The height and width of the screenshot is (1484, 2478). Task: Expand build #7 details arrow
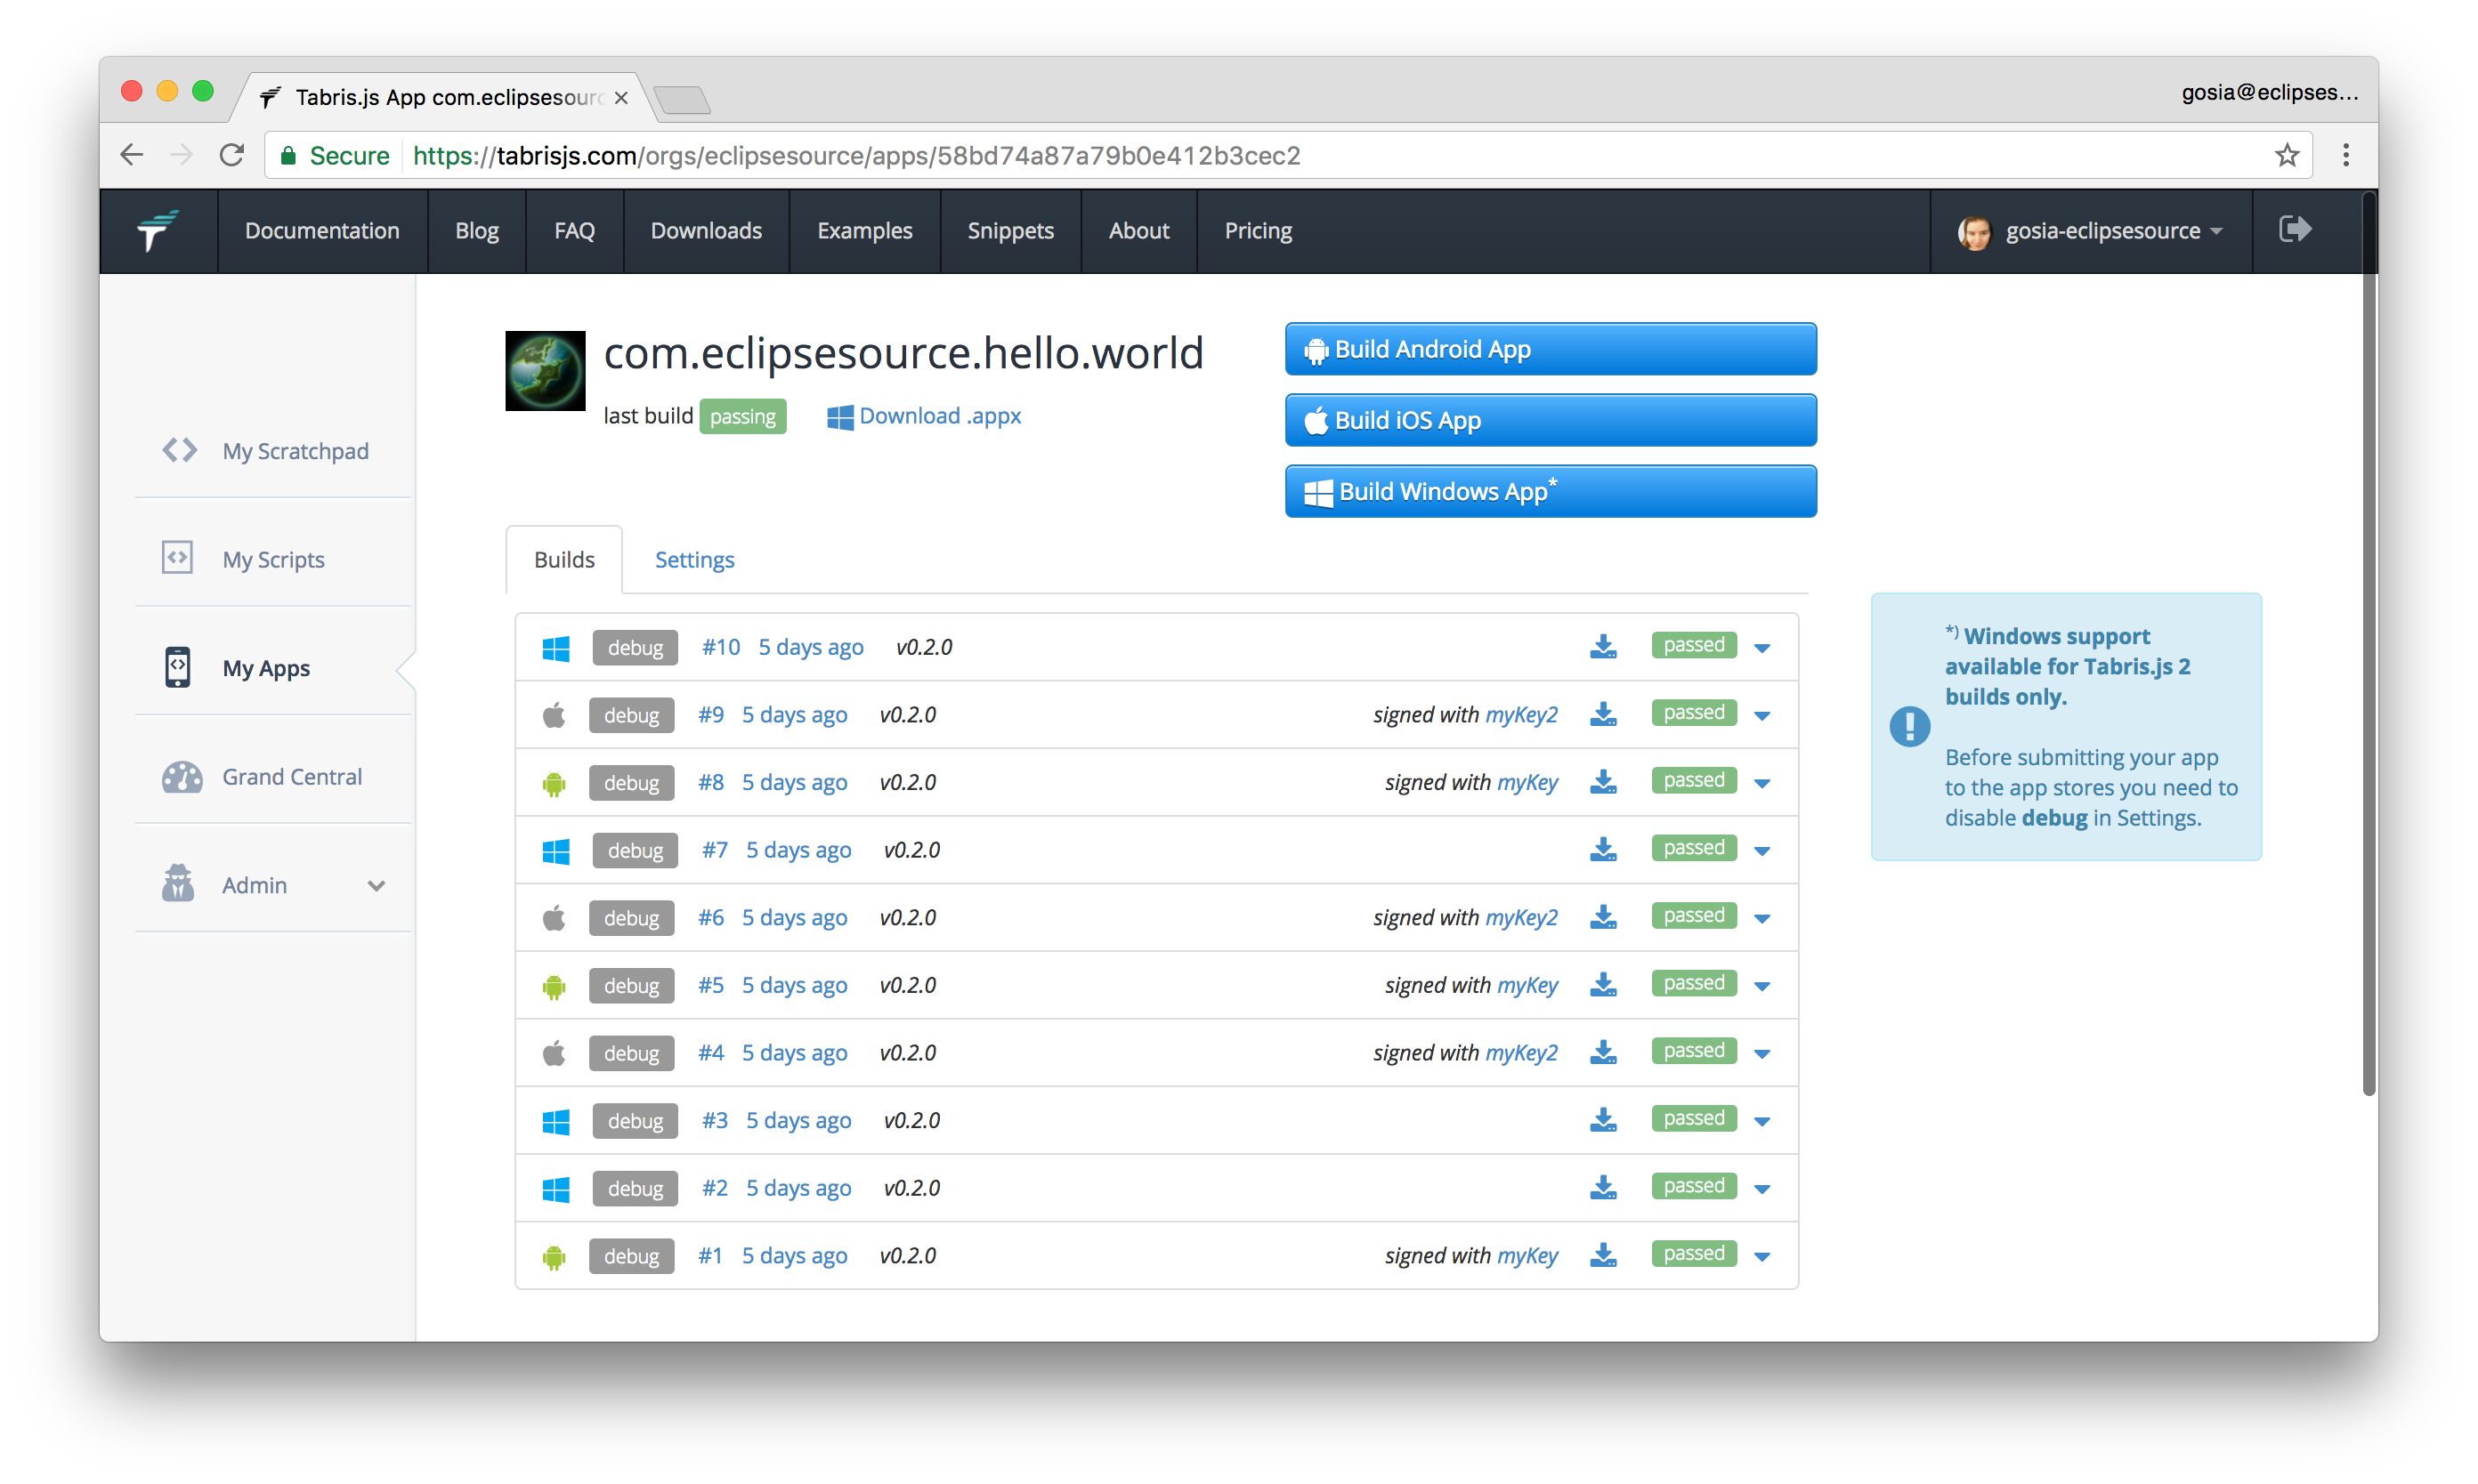pyautogui.click(x=1761, y=851)
